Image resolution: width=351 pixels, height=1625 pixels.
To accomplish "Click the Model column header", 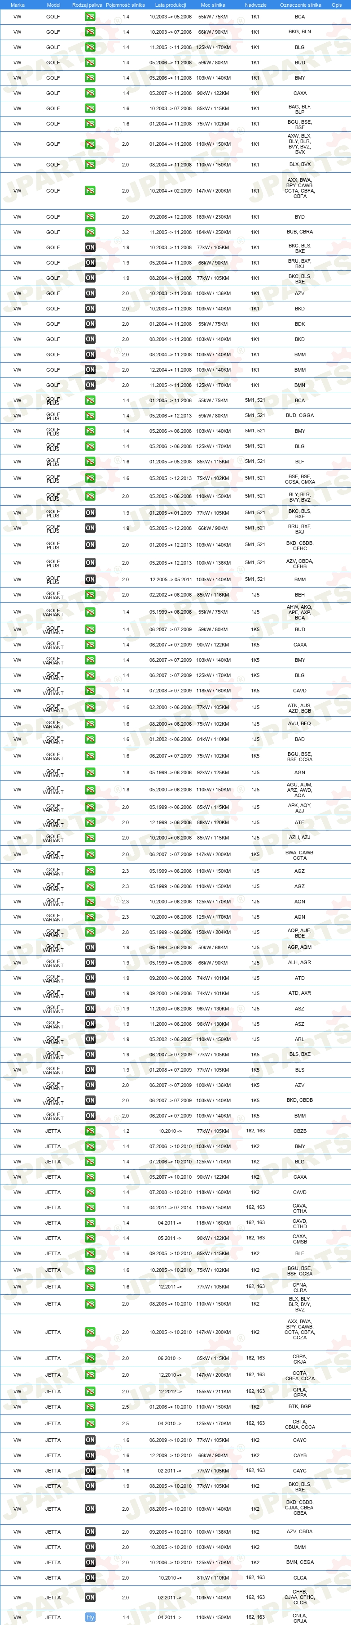I will click(53, 4).
